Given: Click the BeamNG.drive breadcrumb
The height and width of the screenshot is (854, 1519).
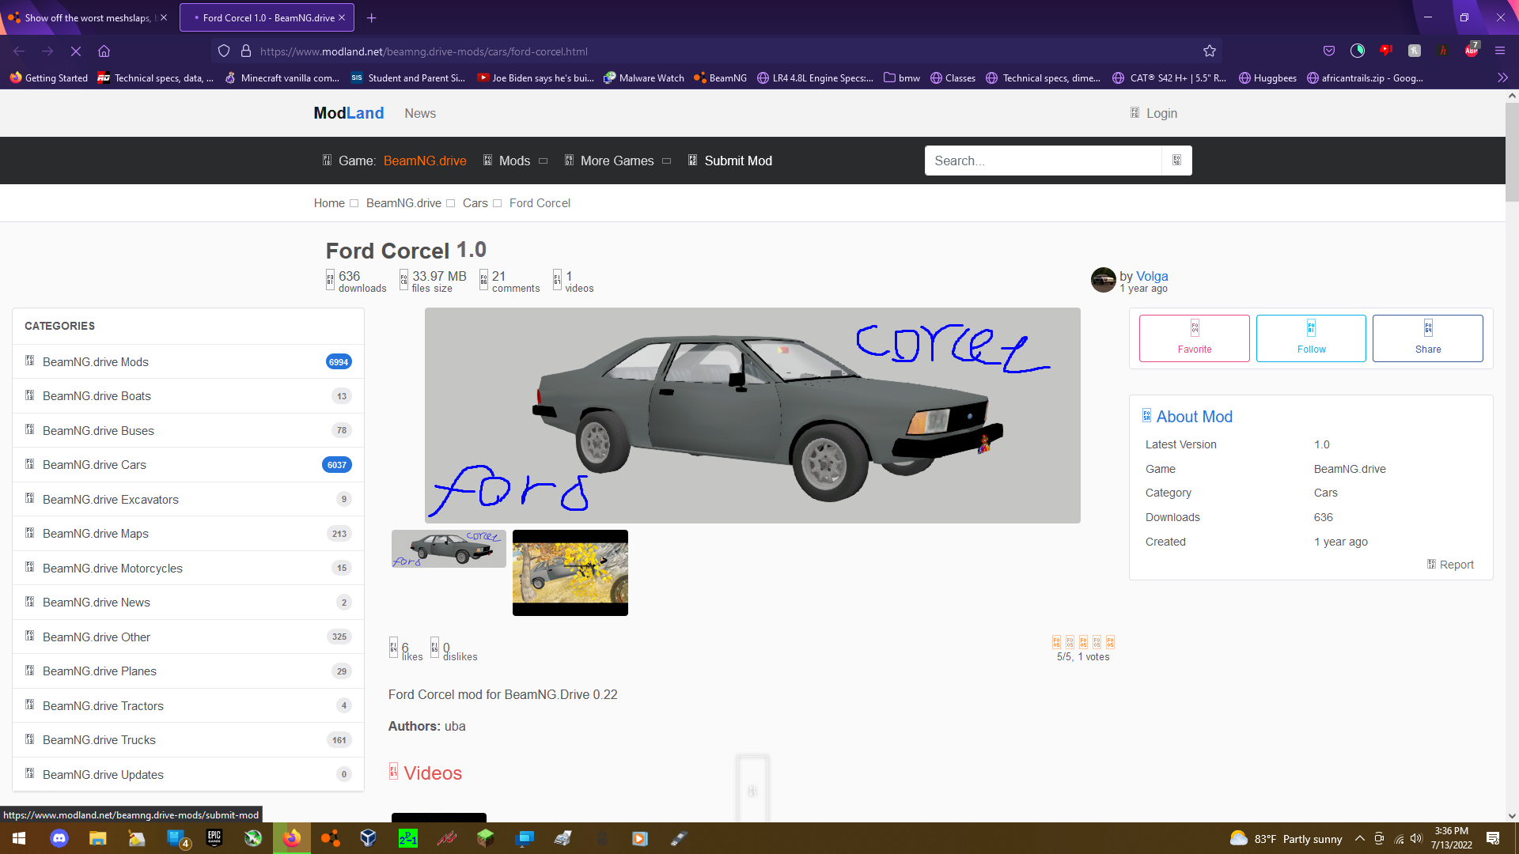Looking at the screenshot, I should click(x=403, y=203).
